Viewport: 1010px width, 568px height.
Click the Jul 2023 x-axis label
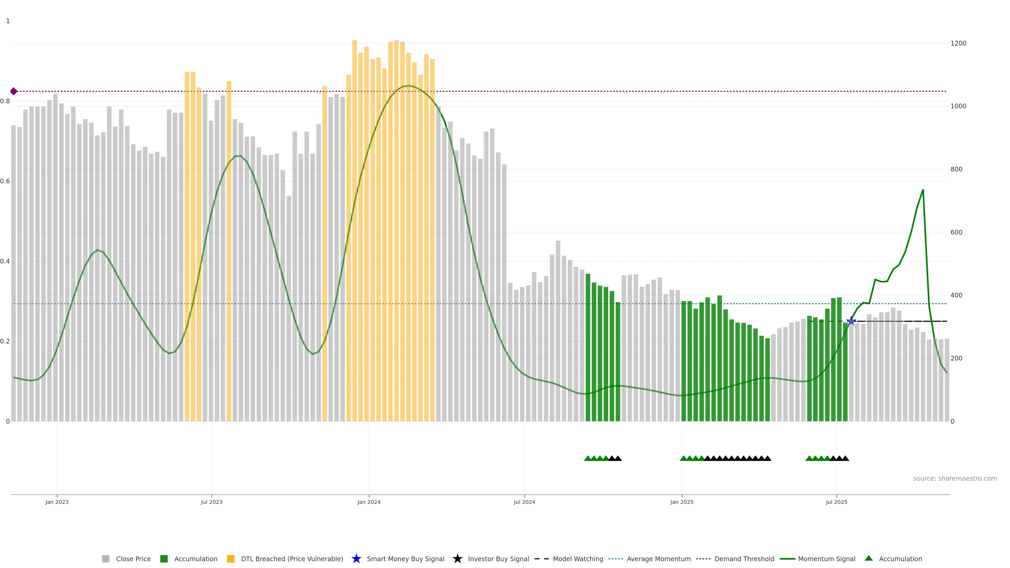point(211,502)
